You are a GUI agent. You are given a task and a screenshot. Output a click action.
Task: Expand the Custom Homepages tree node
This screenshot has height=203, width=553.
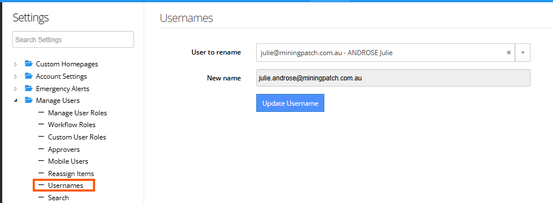(x=16, y=65)
